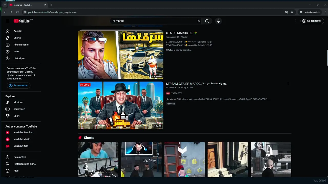
Task: Open YouTube Kids
Action: click(x=20, y=146)
